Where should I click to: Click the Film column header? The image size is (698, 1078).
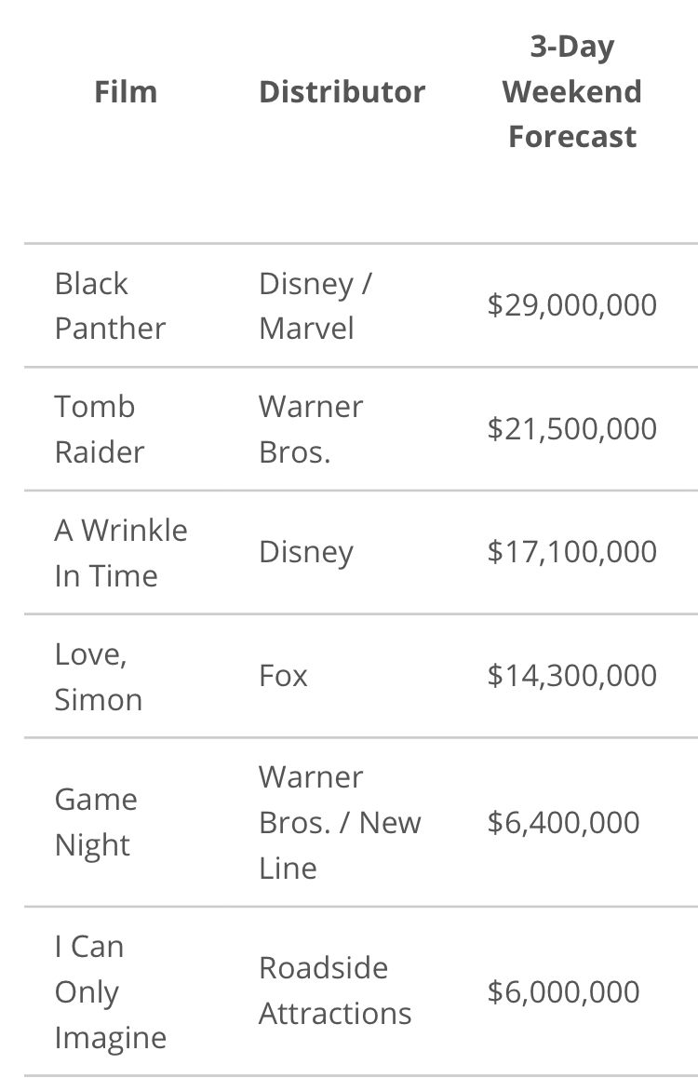coord(126,91)
